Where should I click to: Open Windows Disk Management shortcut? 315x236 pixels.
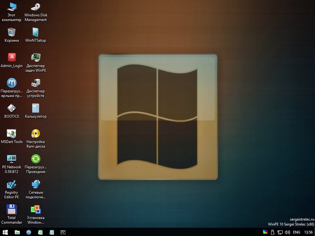(x=36, y=12)
